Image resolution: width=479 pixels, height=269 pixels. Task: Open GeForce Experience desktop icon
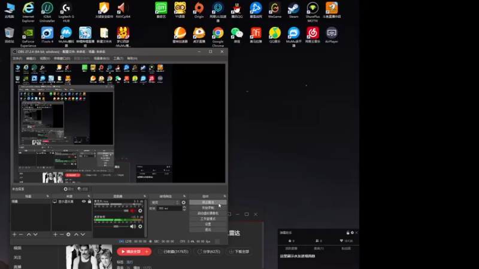pos(28,36)
